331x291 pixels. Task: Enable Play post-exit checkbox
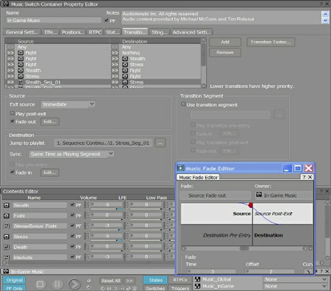coord(12,113)
